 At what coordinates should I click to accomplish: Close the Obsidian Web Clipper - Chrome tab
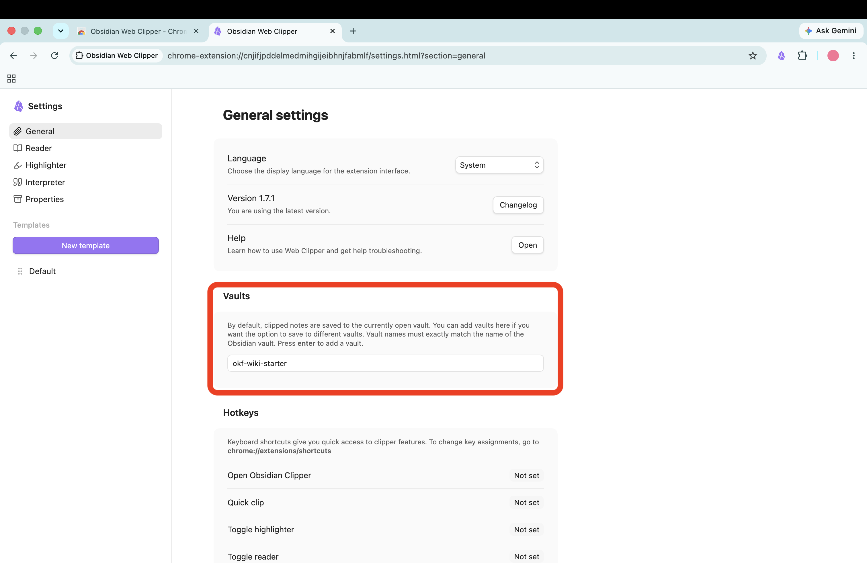pos(196,31)
